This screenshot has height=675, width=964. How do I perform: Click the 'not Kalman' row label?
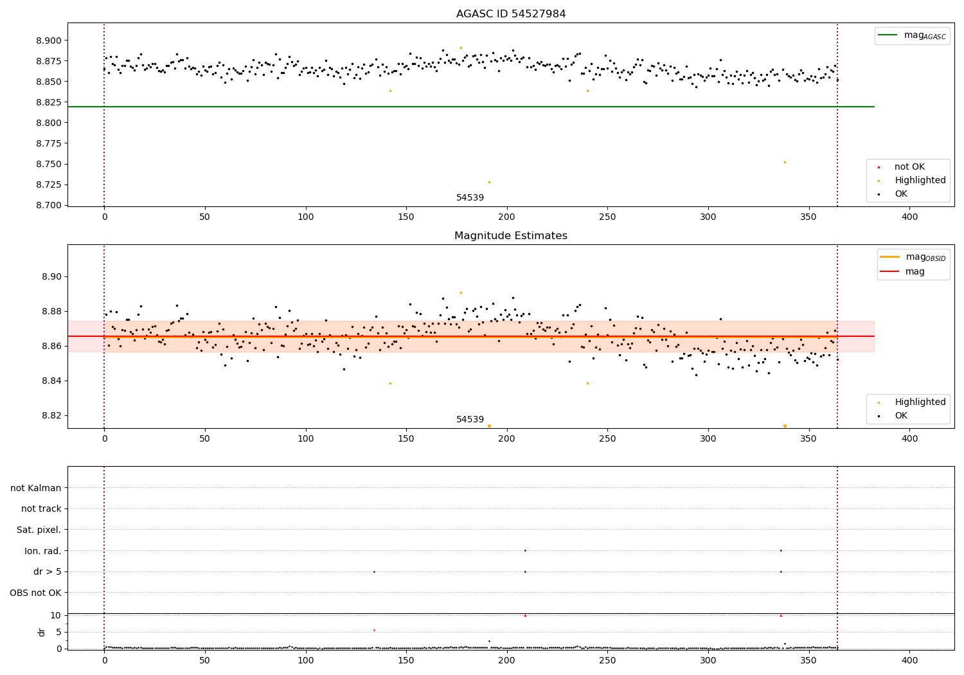click(x=36, y=489)
